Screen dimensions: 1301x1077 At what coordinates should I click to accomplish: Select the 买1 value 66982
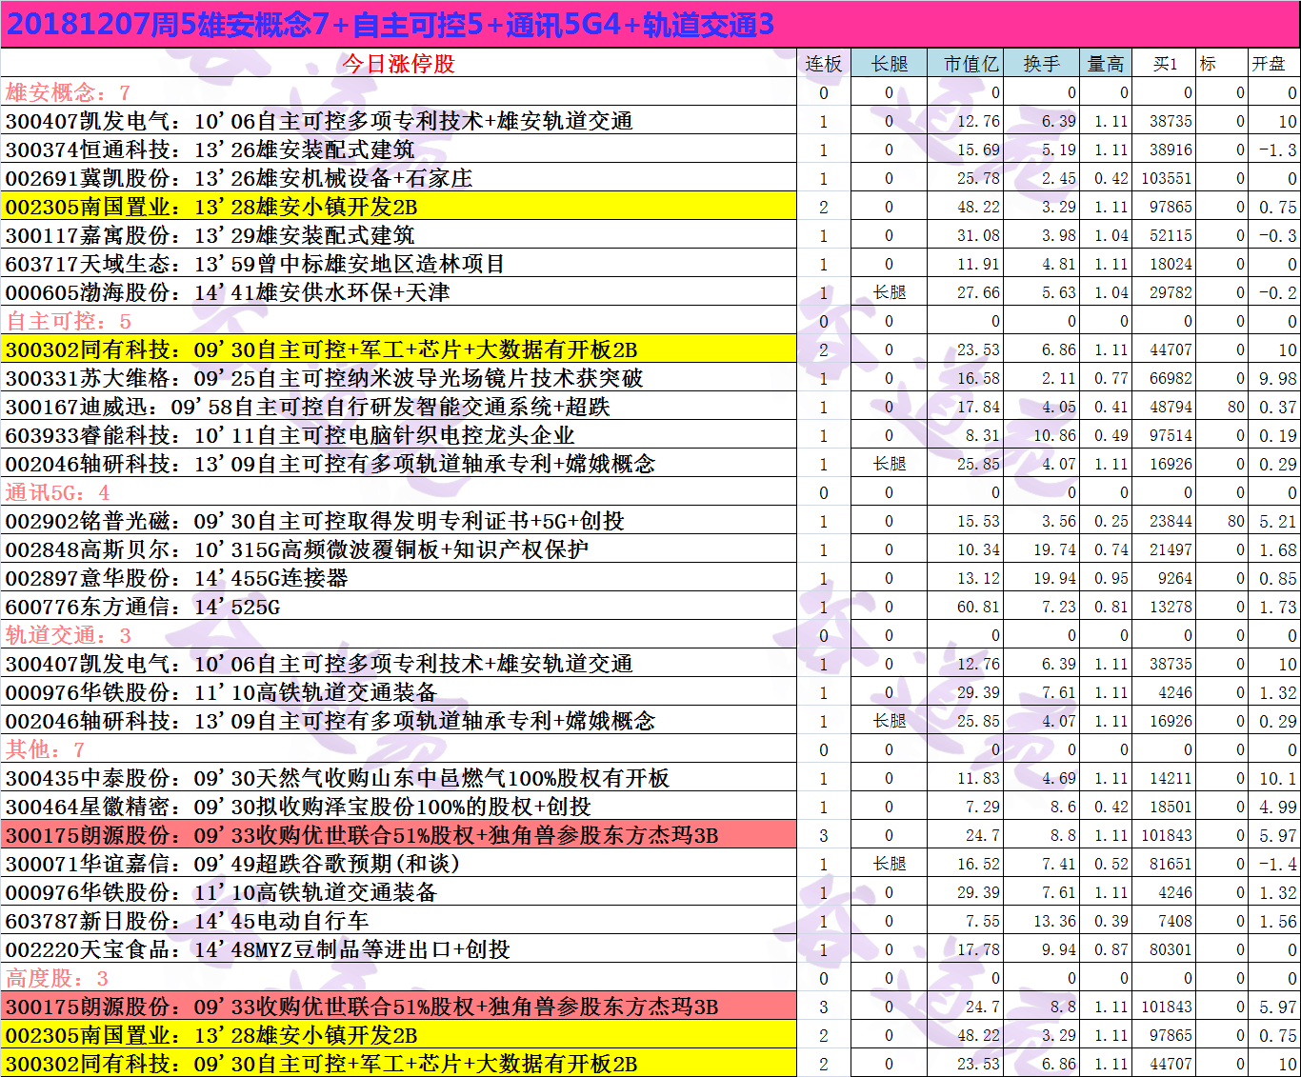point(1171,378)
